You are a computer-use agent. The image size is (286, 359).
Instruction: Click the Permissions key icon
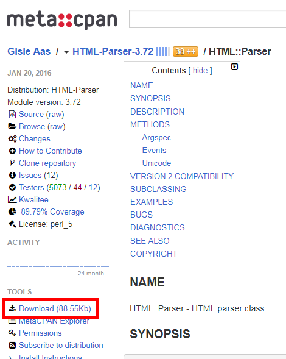click(x=12, y=333)
